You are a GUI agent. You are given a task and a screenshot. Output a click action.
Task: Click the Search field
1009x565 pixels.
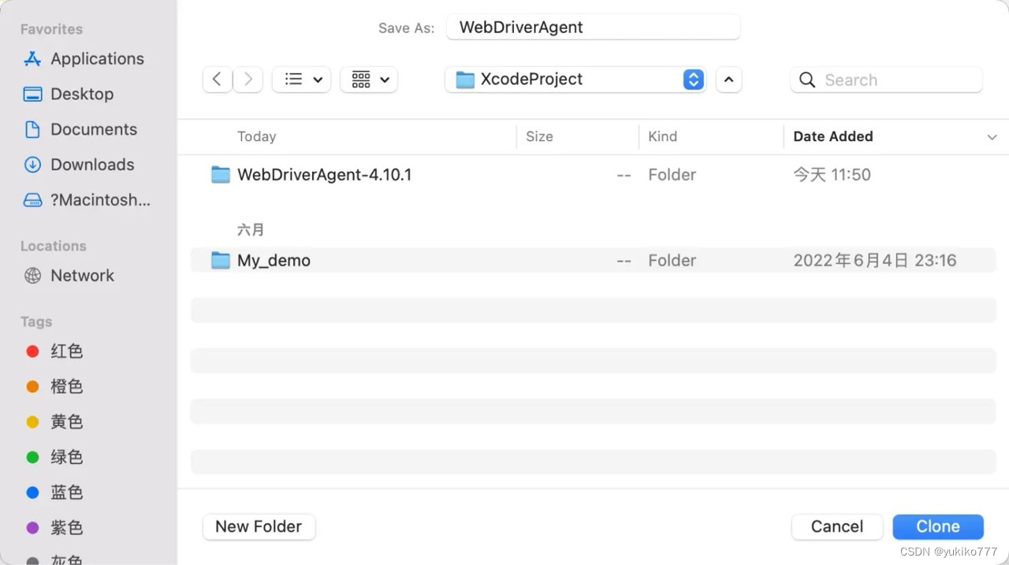[887, 80]
